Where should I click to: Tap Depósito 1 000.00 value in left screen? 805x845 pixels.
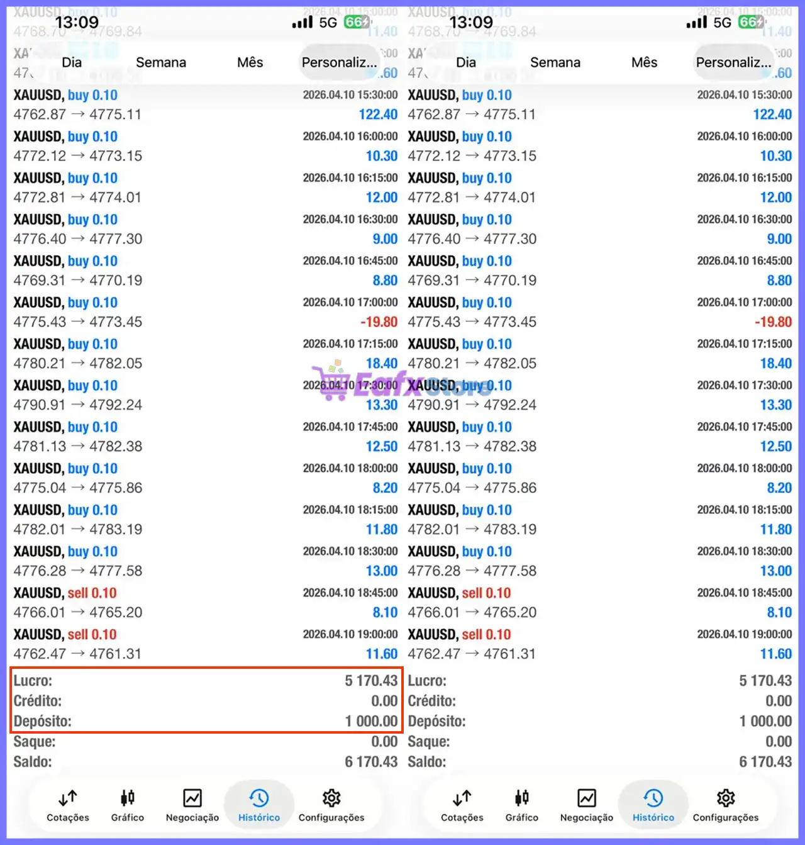pos(371,721)
